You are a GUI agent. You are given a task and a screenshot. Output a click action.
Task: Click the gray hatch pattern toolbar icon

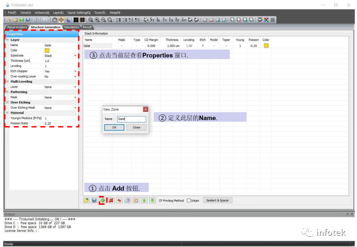coord(273,20)
